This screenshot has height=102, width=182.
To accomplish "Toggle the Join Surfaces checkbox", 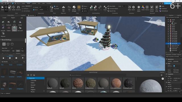I will point(22,11).
